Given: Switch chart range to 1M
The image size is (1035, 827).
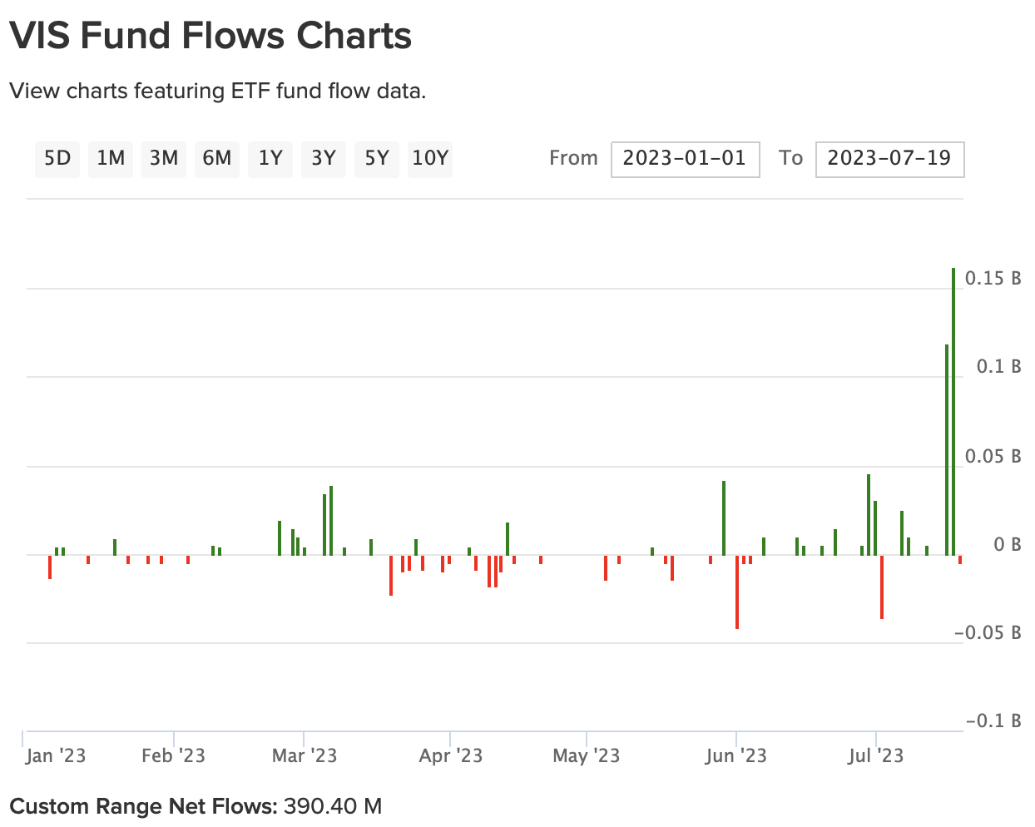Looking at the screenshot, I should point(110,158).
